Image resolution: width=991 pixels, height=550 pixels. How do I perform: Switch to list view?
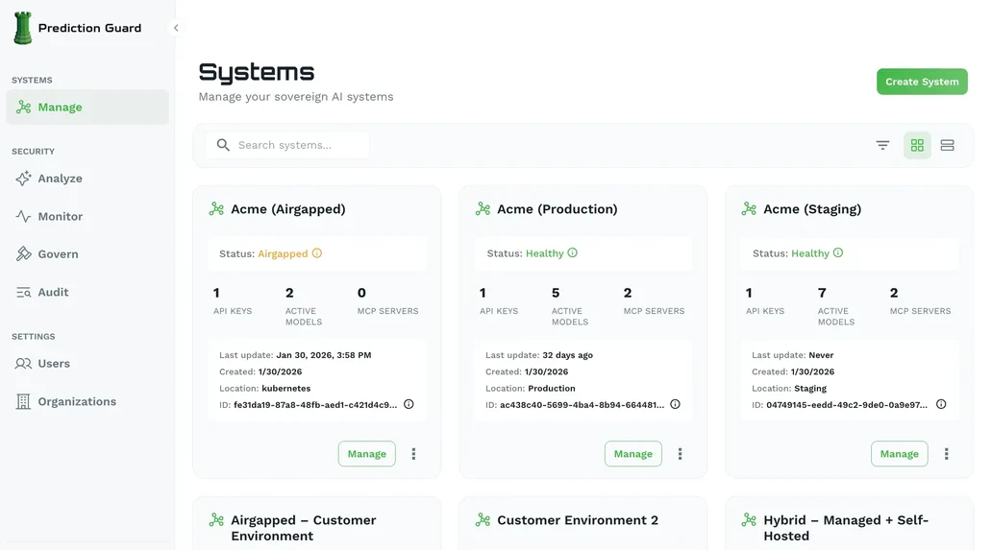coord(947,145)
